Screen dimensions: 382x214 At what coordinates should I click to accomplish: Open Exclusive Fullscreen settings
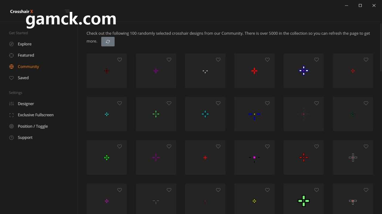[36, 115]
